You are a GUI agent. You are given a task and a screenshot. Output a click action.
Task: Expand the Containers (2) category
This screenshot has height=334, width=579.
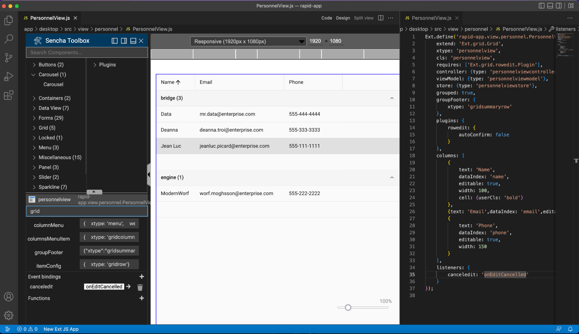coord(34,98)
